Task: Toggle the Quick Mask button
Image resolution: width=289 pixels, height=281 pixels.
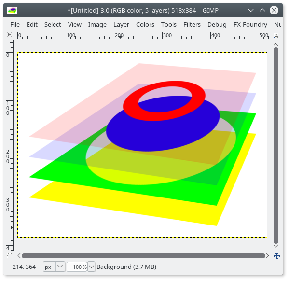Action: tap(10, 256)
